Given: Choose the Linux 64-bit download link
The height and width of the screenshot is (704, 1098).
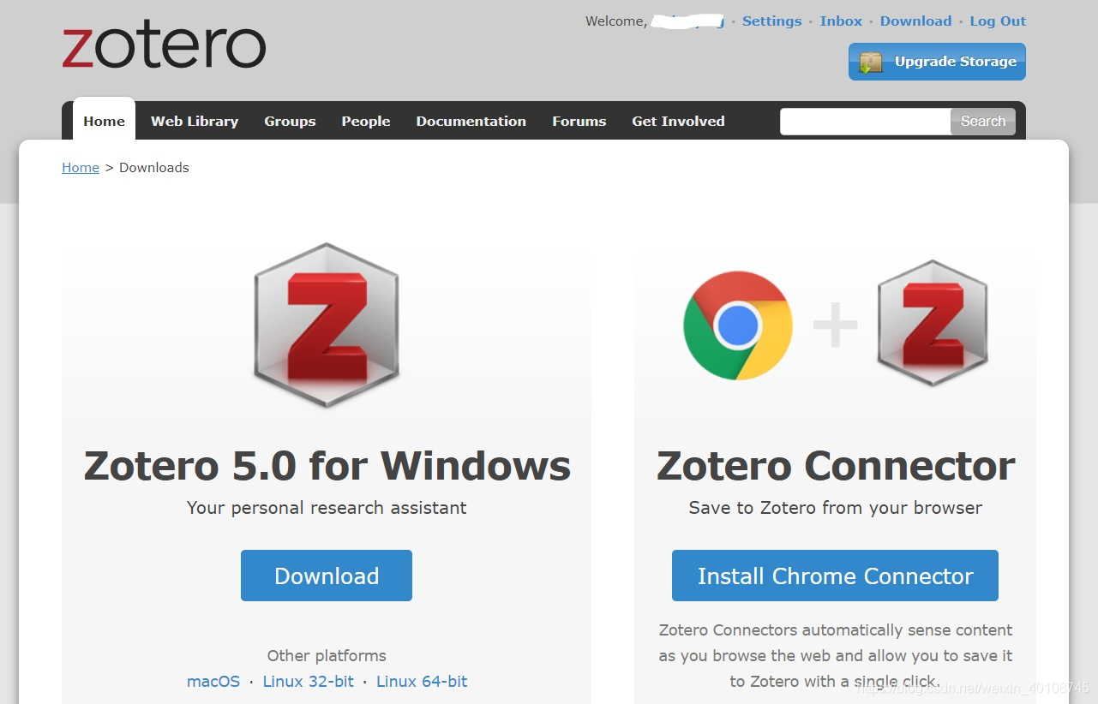Looking at the screenshot, I should [422, 682].
